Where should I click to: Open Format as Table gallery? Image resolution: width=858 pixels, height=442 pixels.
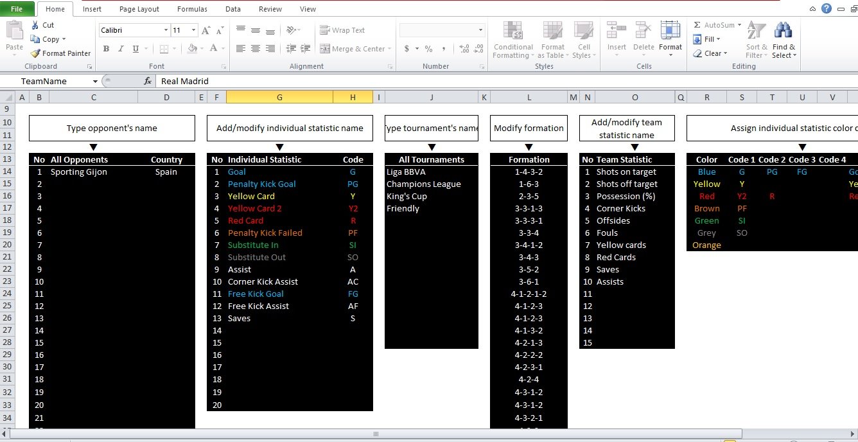(552, 40)
